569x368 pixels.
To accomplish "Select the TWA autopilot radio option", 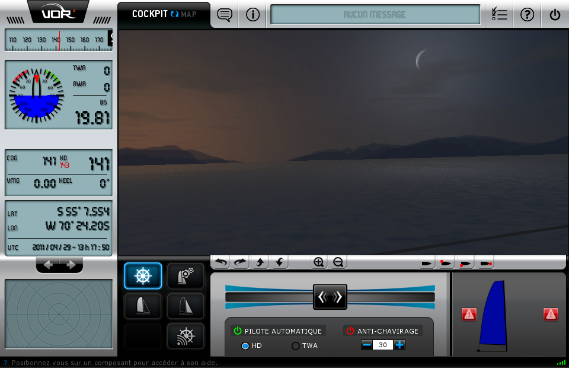I will pos(295,346).
